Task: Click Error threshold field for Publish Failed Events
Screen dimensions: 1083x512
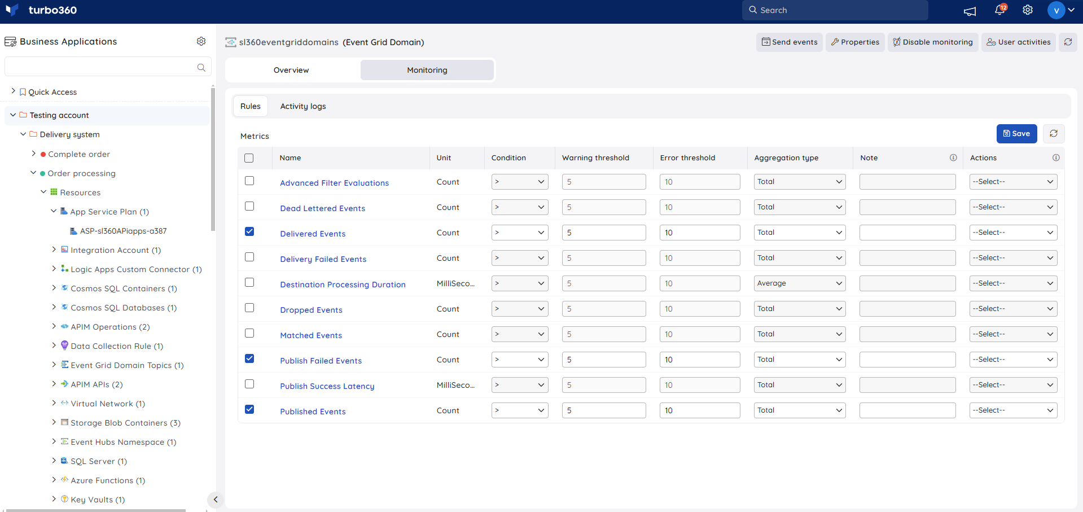Action: coord(700,360)
